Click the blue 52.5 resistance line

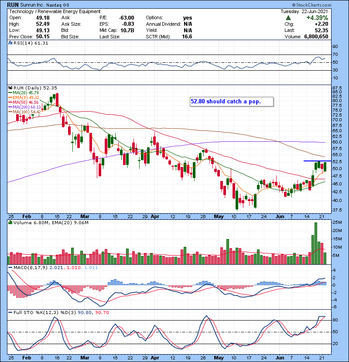317,161
